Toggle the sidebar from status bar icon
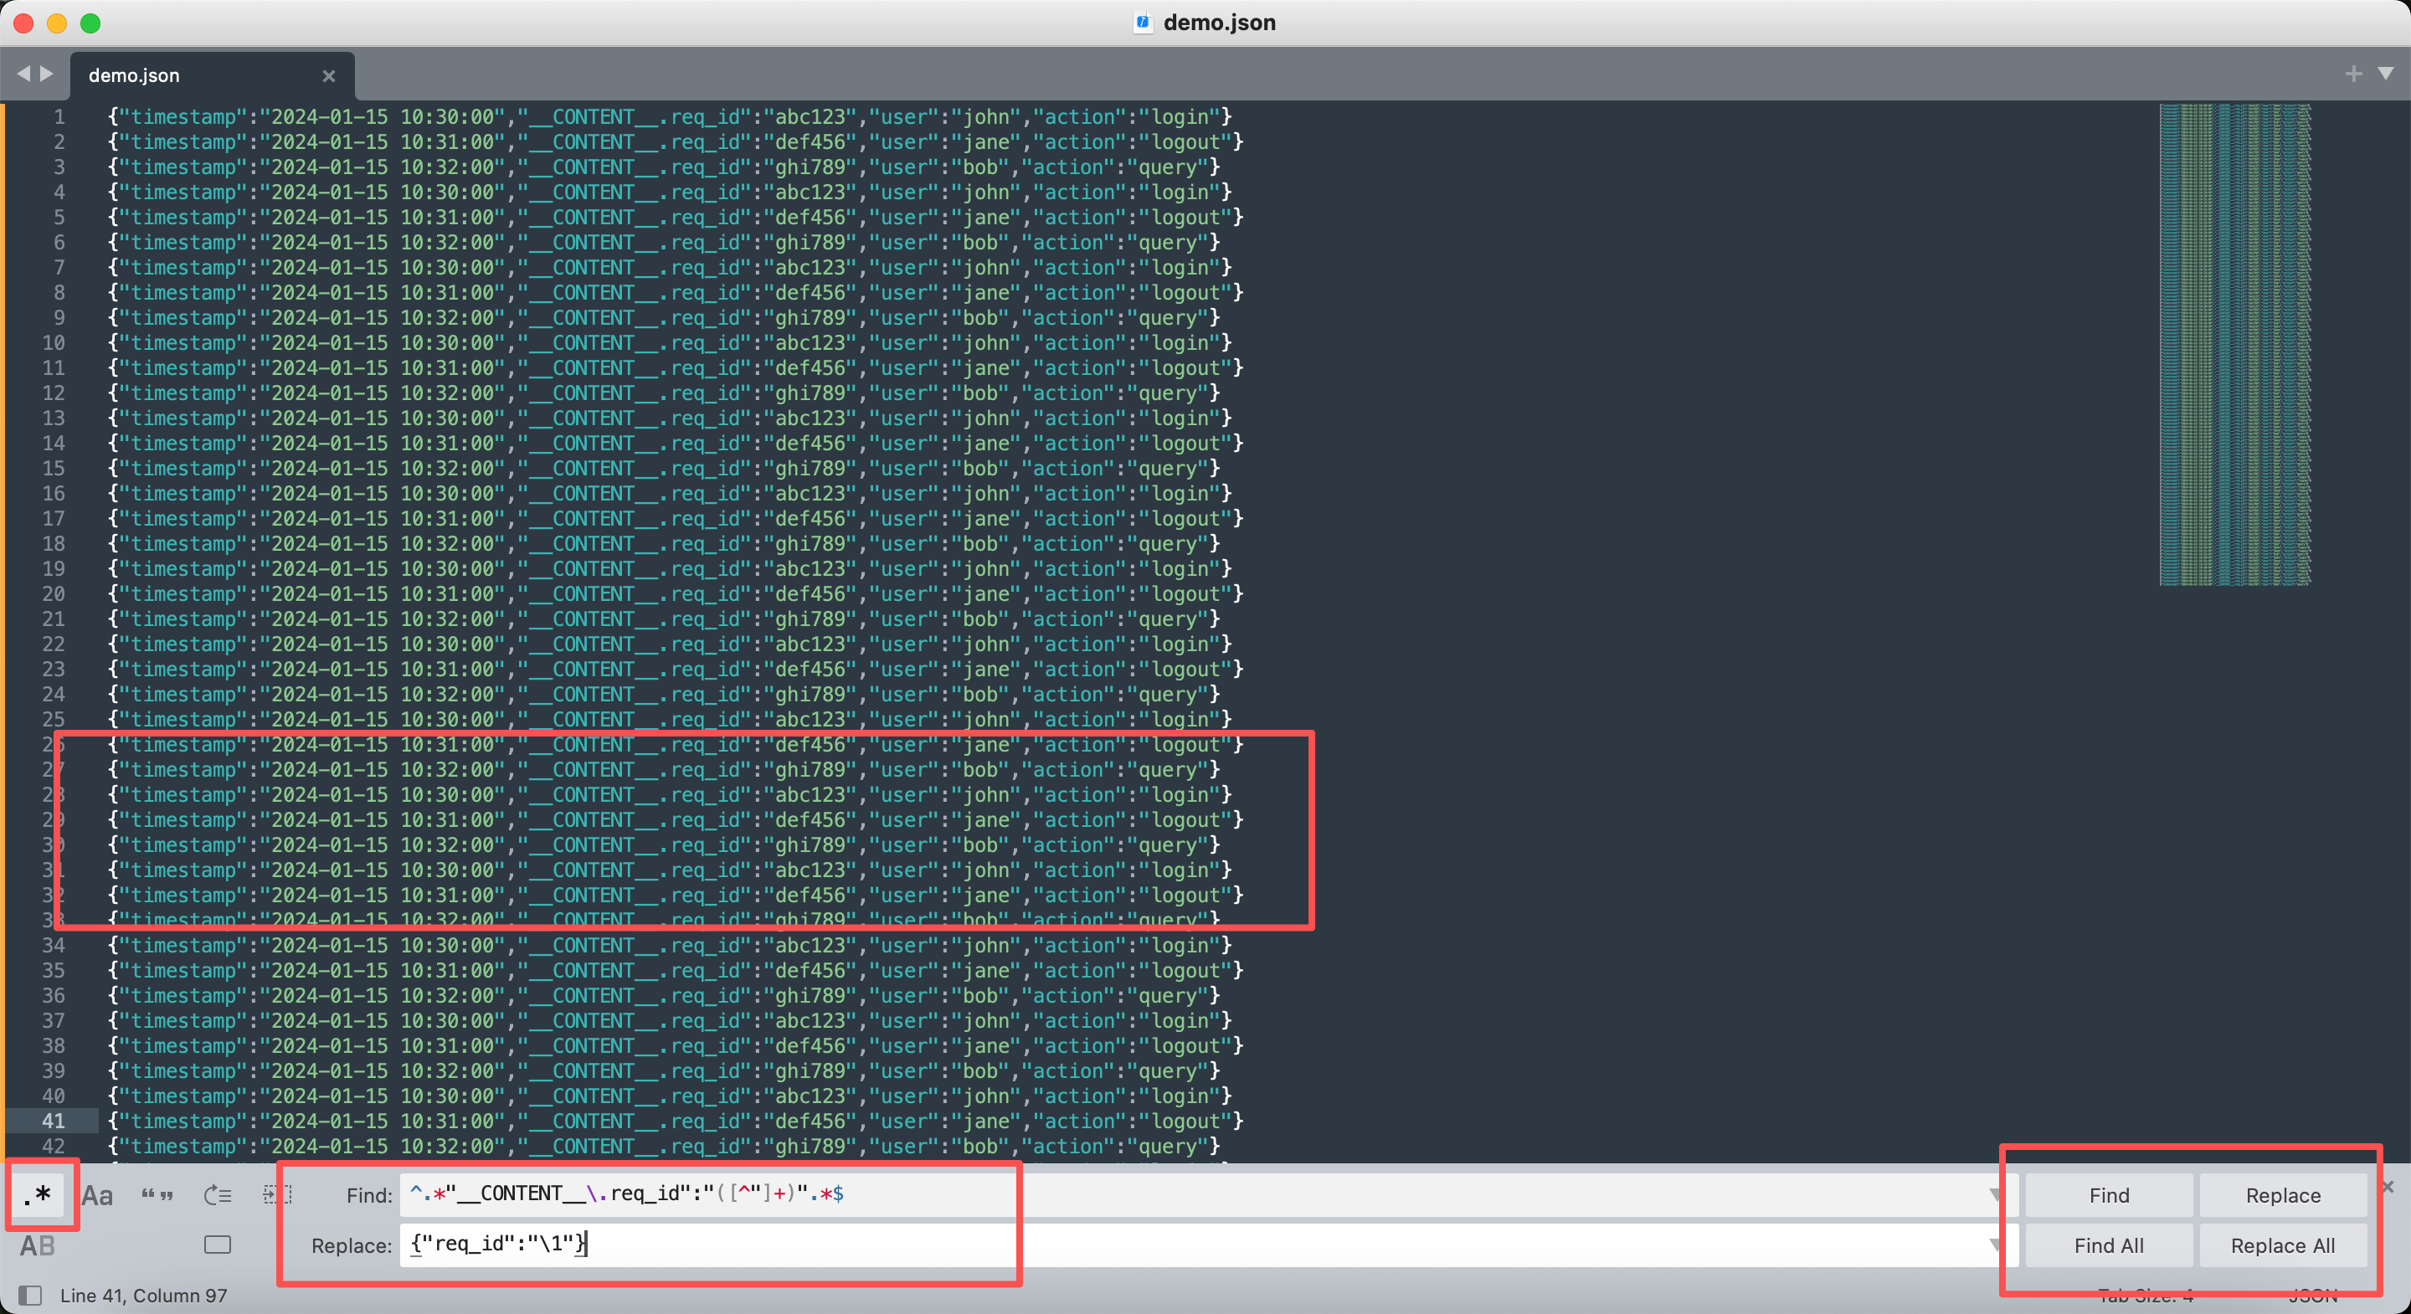 [x=30, y=1296]
